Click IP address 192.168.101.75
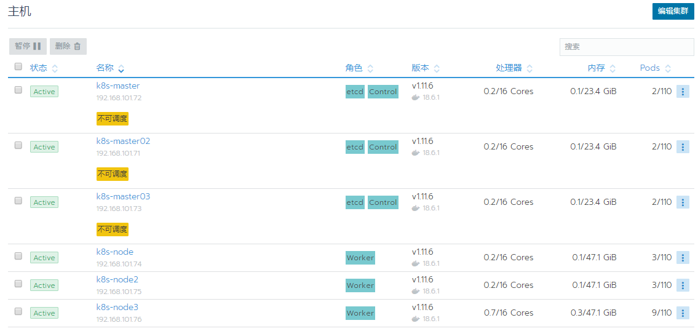The image size is (698, 331). tap(119, 292)
